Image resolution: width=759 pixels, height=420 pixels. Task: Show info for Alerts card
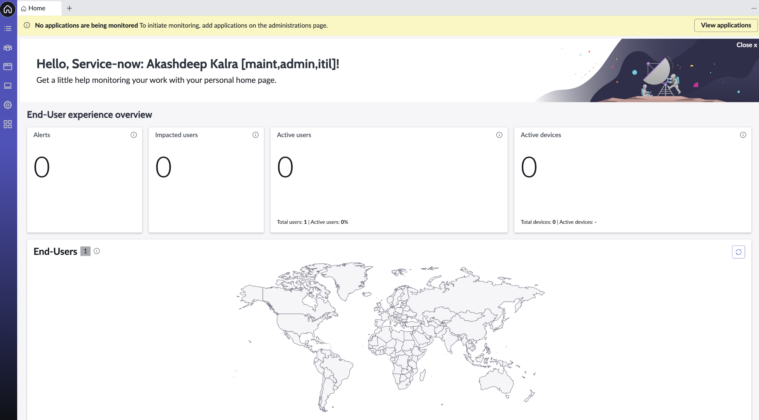coord(134,135)
